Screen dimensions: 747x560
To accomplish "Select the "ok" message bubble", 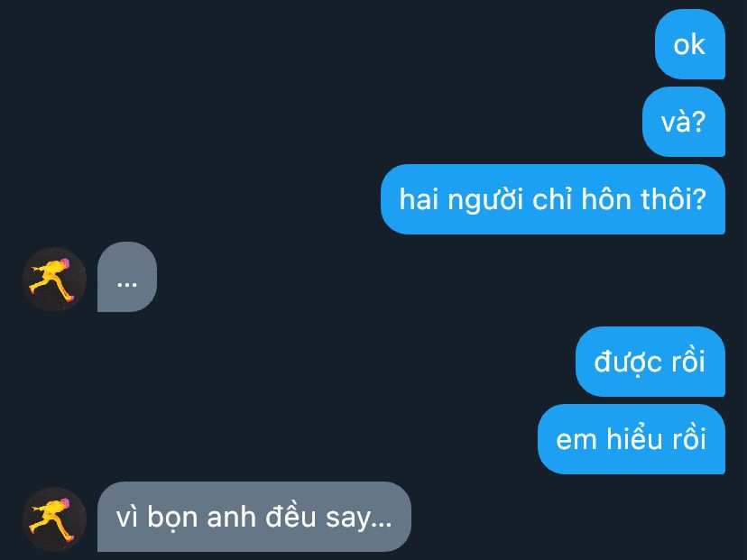I will click(x=690, y=44).
